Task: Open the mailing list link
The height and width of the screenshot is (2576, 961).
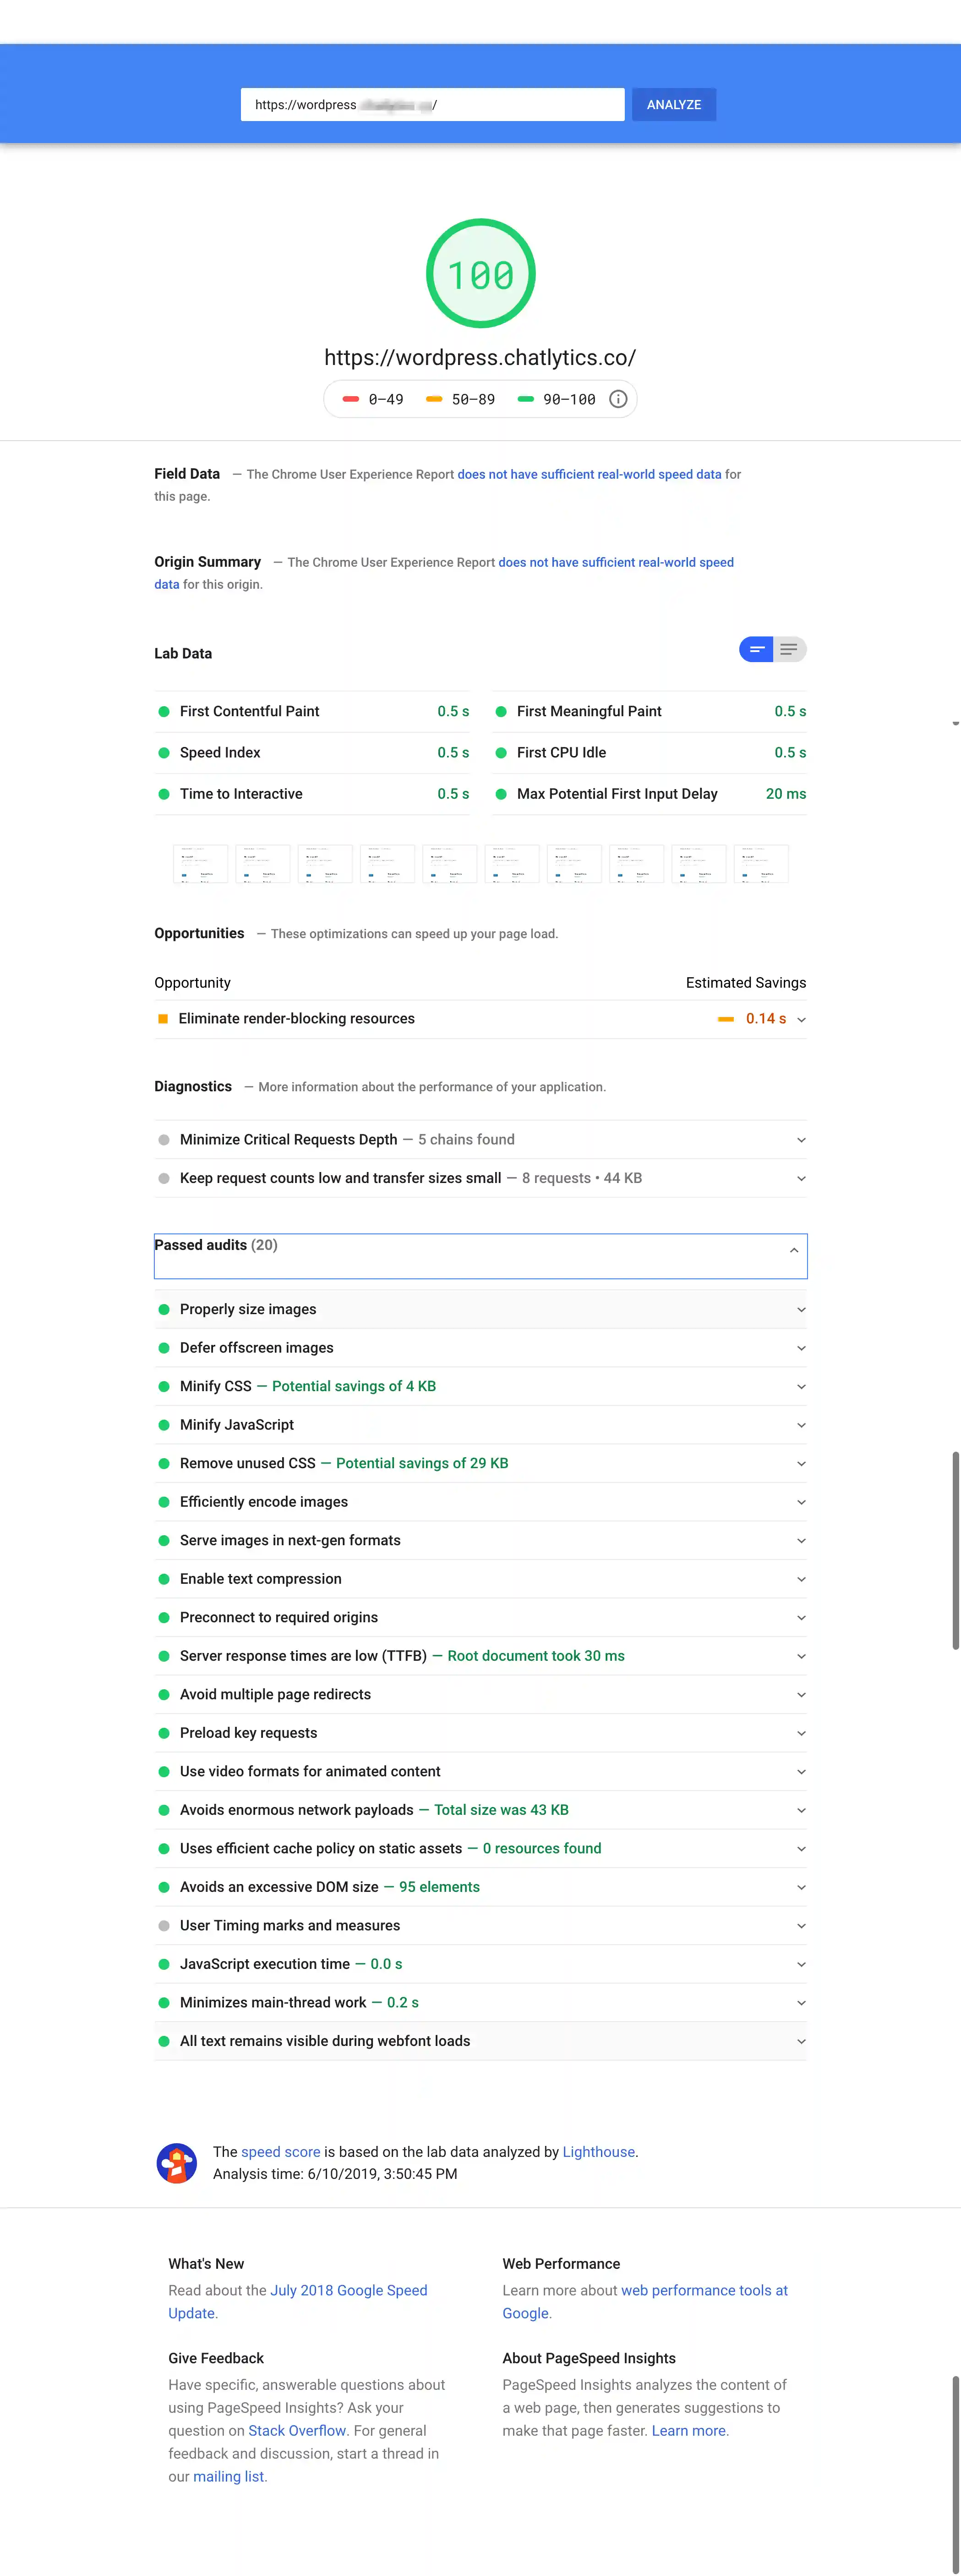Action: [x=228, y=2476]
